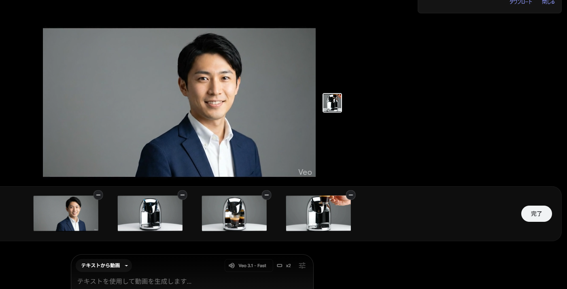
Task: Click the 閉じる link
Action: [x=548, y=2]
